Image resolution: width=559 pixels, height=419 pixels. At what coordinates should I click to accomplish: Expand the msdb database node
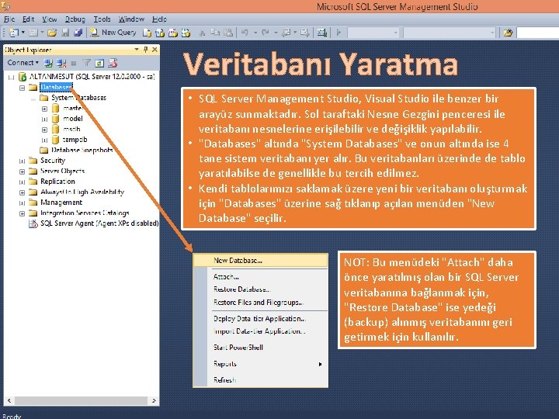(x=44, y=130)
